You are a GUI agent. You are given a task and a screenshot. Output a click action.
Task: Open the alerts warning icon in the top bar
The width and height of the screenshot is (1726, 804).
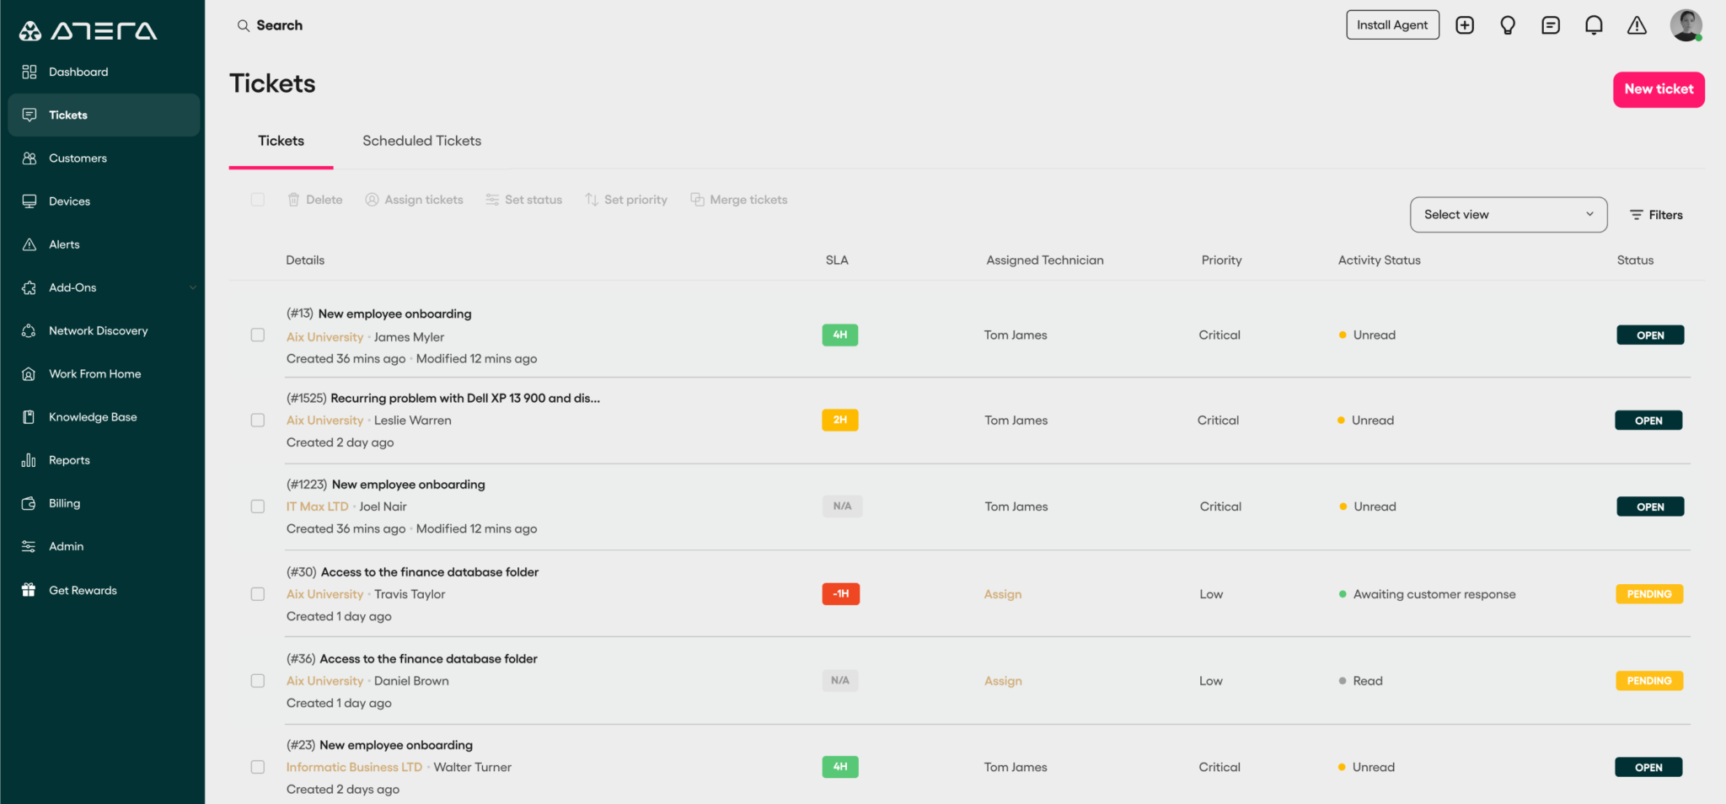pyautogui.click(x=1636, y=25)
